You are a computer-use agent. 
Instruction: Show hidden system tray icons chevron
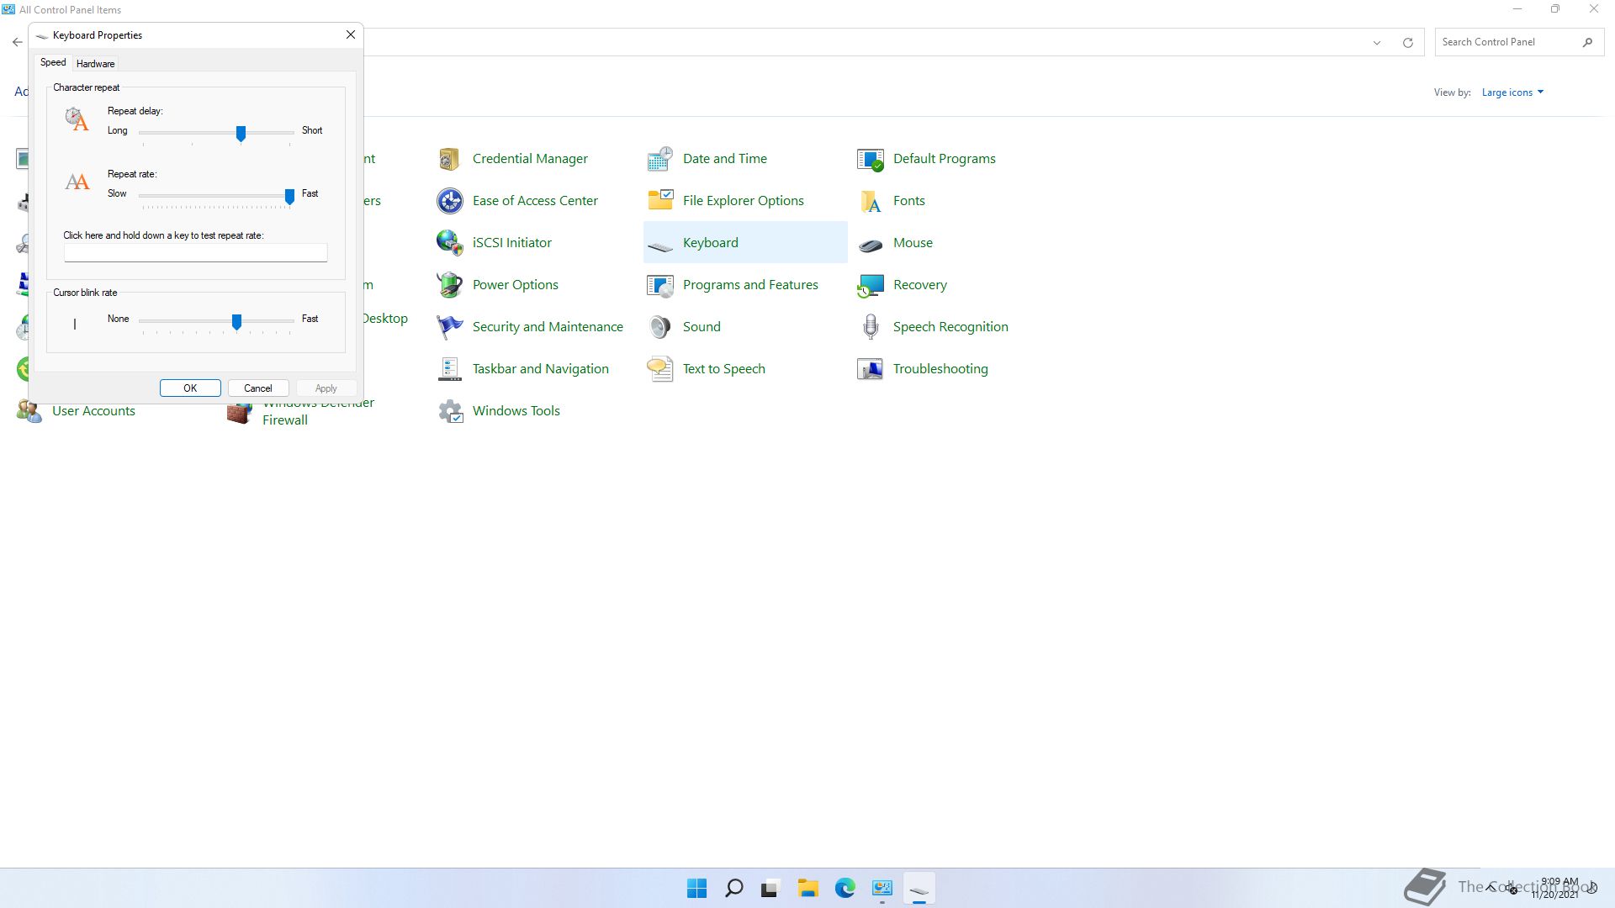pos(1491,888)
